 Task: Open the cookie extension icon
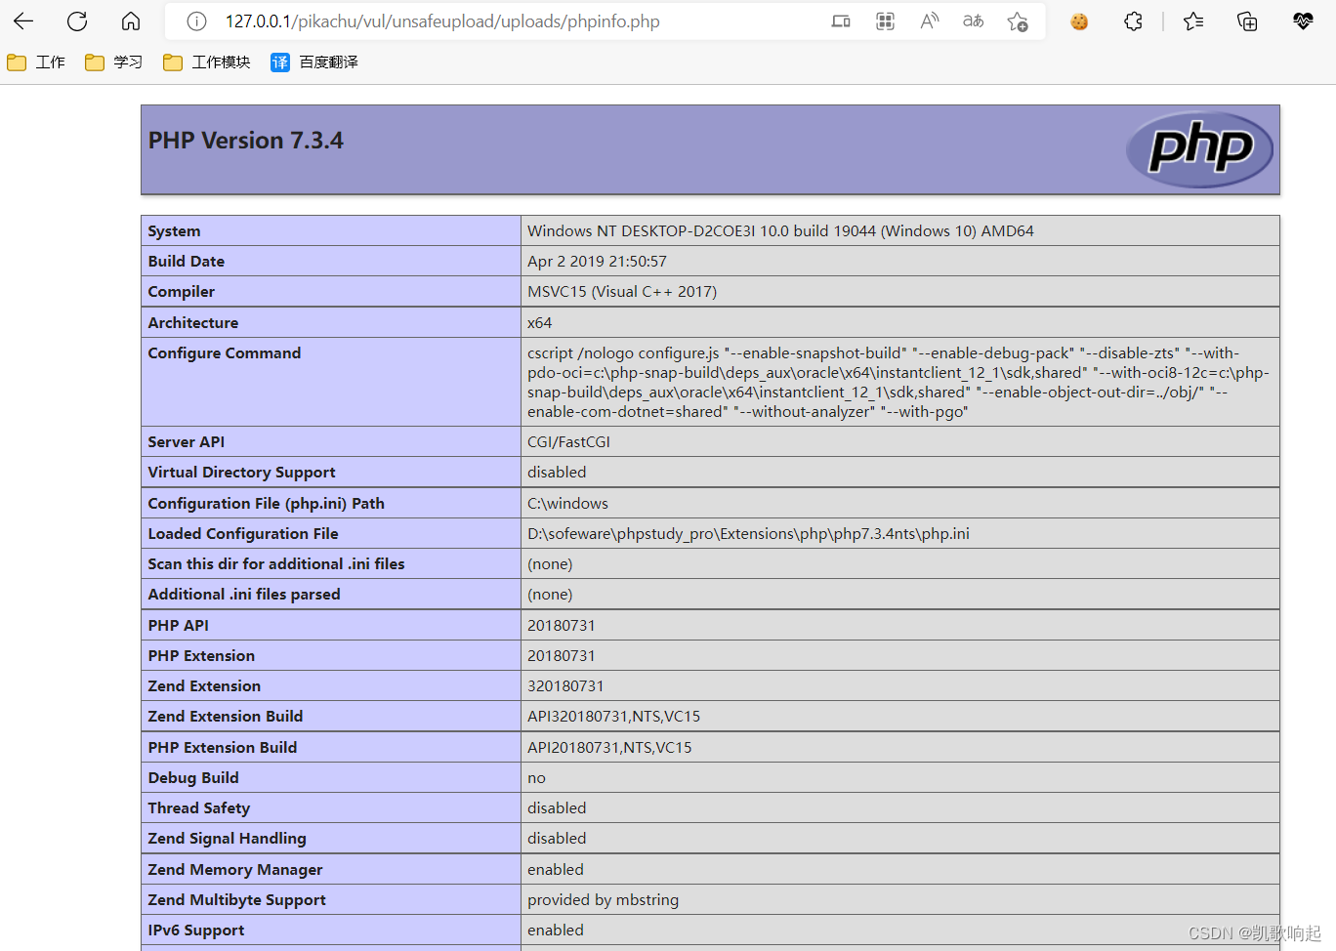(1079, 21)
